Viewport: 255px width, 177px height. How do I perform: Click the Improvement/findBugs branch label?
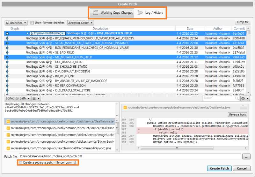(47, 33)
